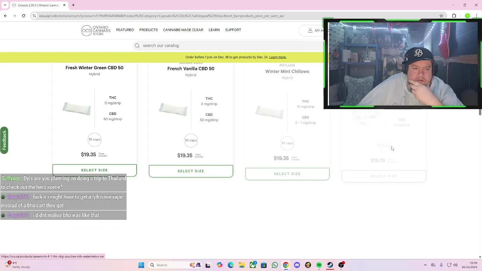Show hidden system tray icons chevron

tap(425, 265)
